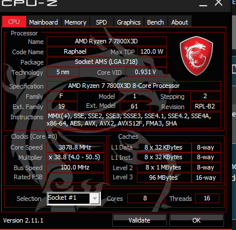Open the Memory tab

[x=75, y=22]
